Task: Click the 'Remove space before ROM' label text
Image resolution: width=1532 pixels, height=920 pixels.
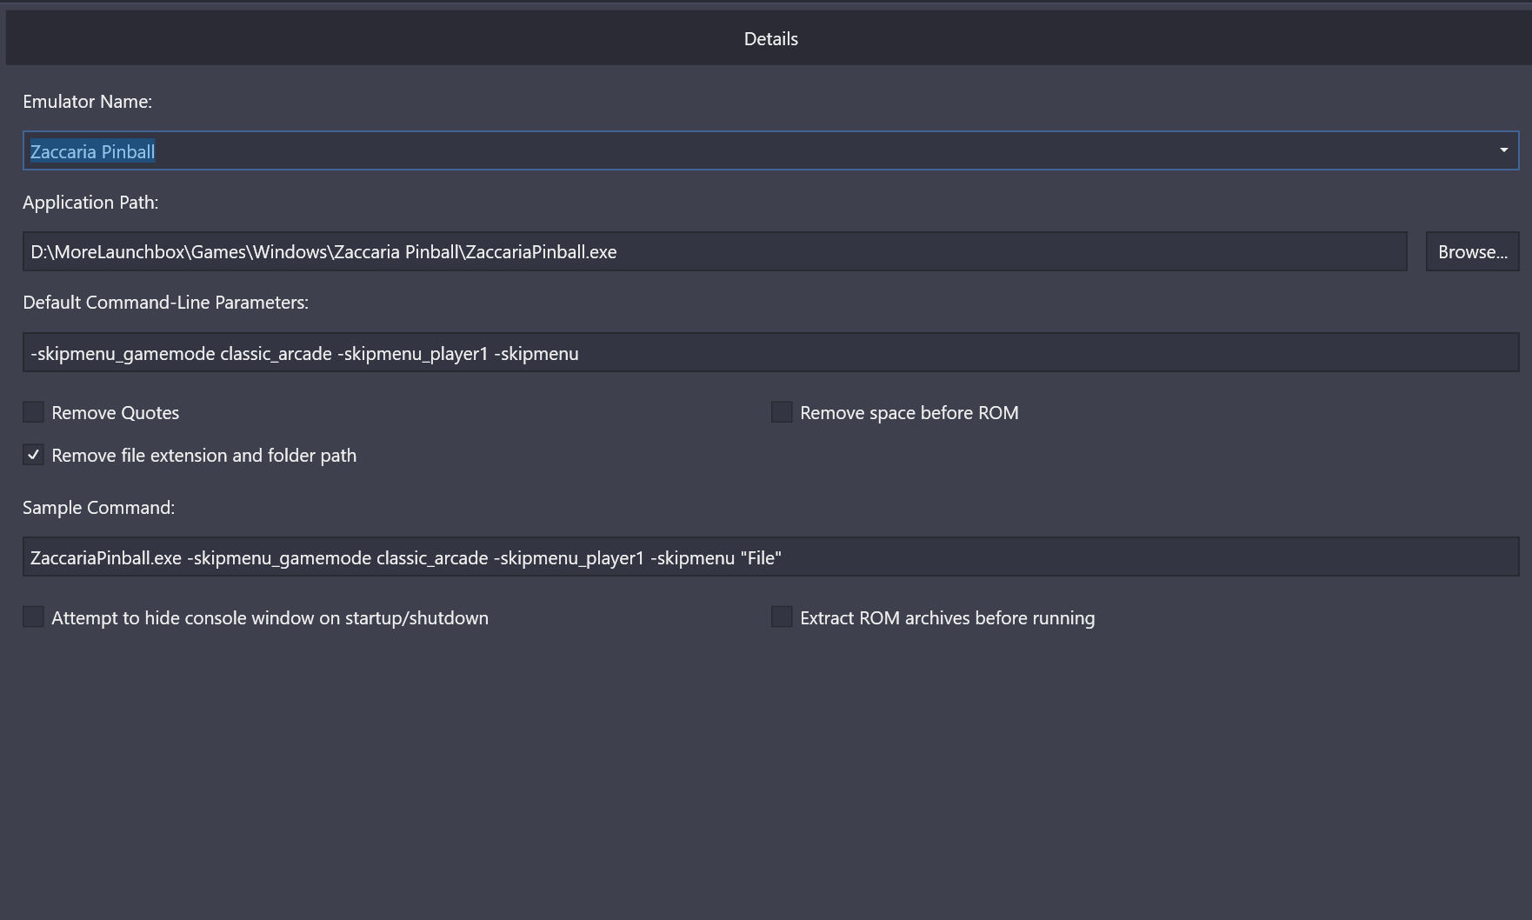Action: click(909, 413)
